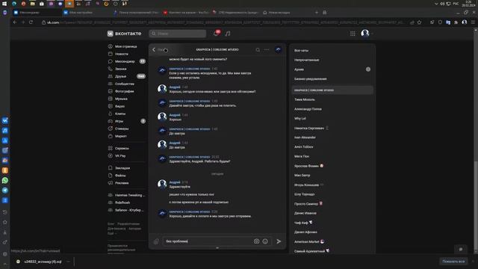Go back with the chat back arrow

(x=154, y=50)
